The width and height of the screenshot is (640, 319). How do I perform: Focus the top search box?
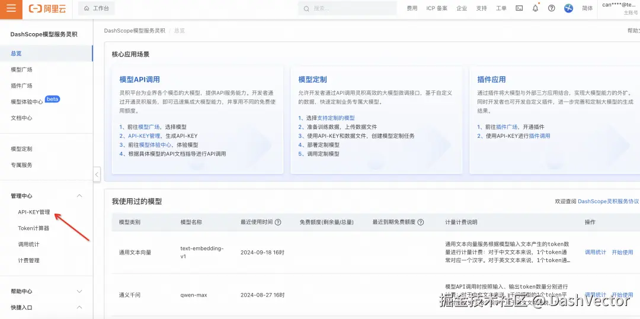(x=347, y=8)
